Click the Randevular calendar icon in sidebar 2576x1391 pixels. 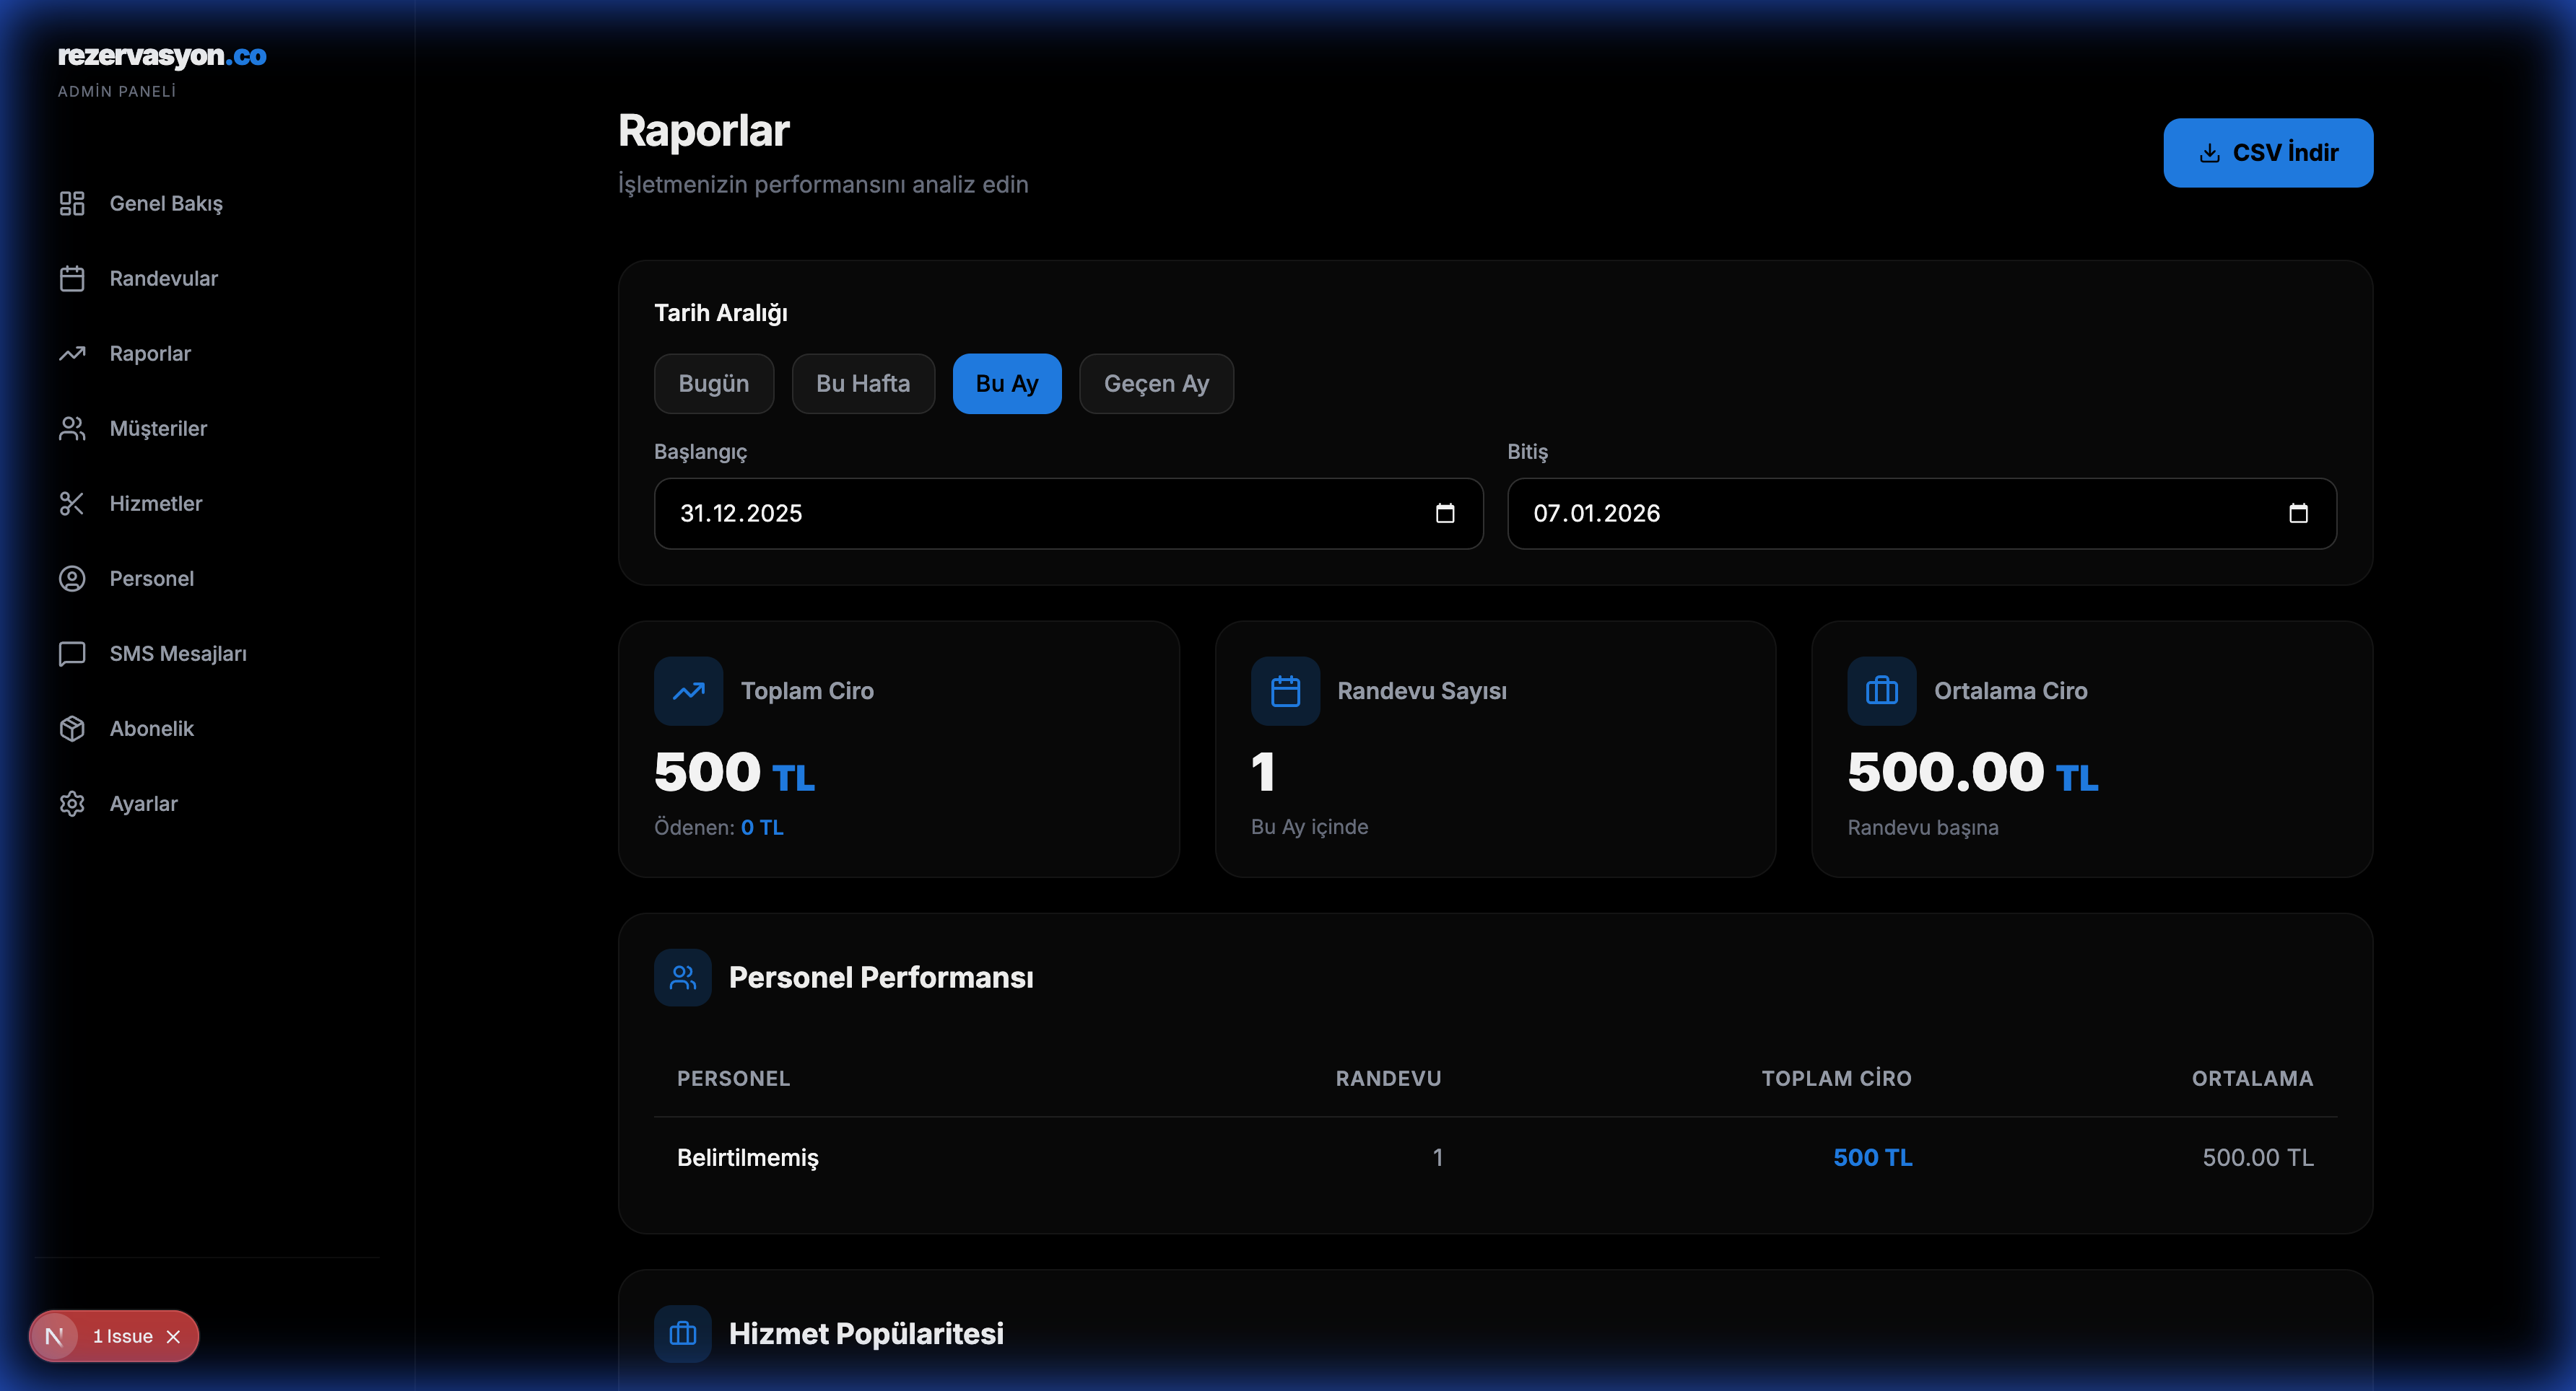(72, 278)
